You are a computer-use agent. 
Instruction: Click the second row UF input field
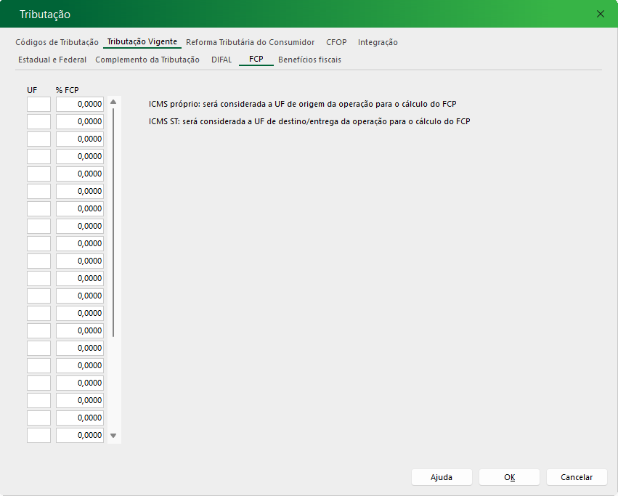(x=38, y=121)
